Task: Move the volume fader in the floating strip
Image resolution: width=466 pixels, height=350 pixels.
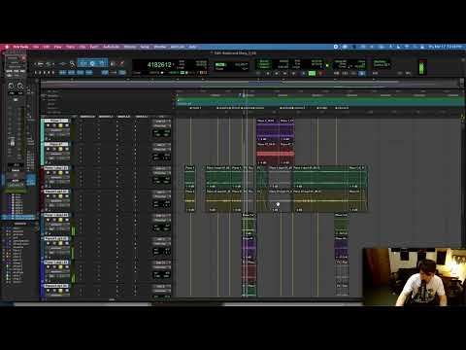Action: 13,142
